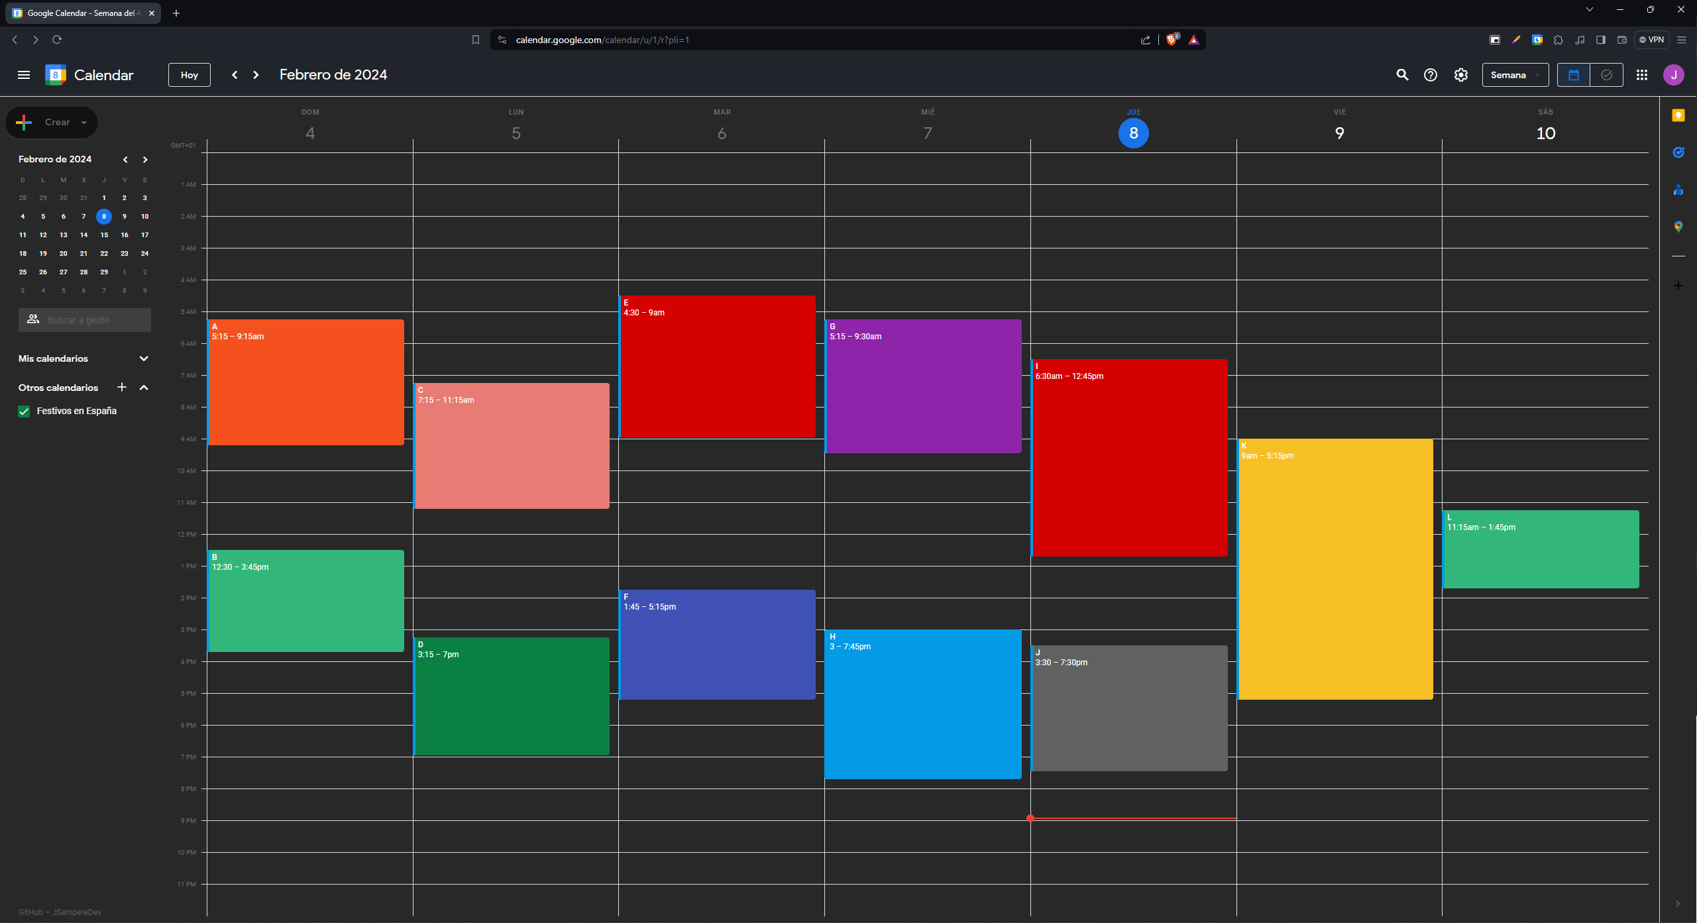Click the address bar URL

coord(602,40)
